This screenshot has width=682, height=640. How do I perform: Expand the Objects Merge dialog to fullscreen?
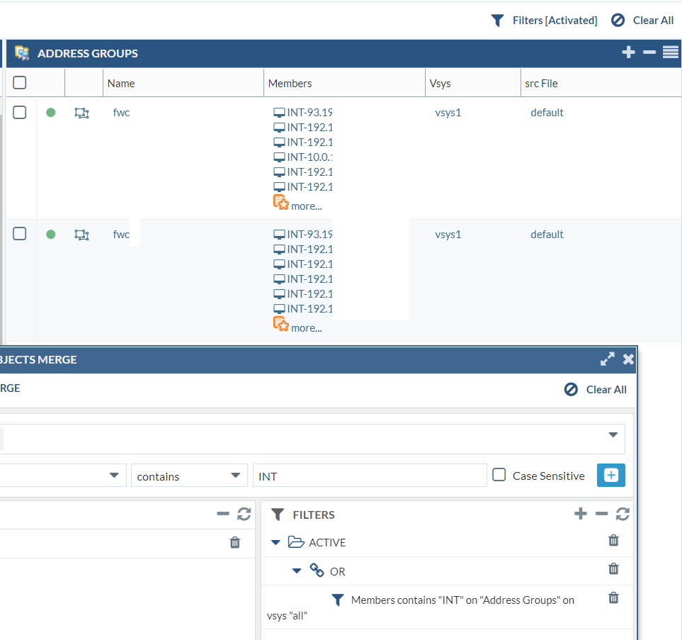(x=607, y=359)
